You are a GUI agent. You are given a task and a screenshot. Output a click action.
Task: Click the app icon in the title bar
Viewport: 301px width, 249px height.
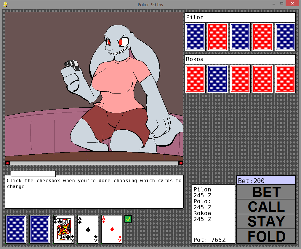pyautogui.click(x=5, y=4)
